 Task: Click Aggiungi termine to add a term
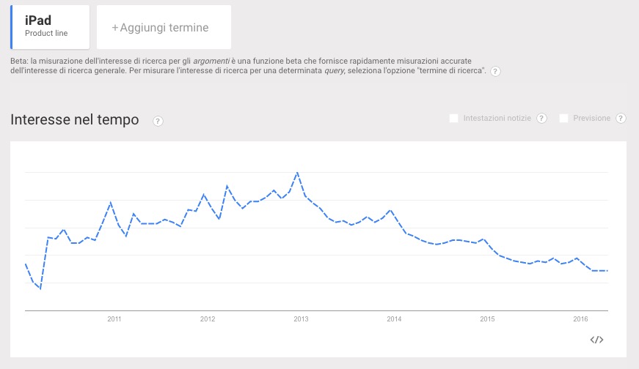tap(164, 28)
